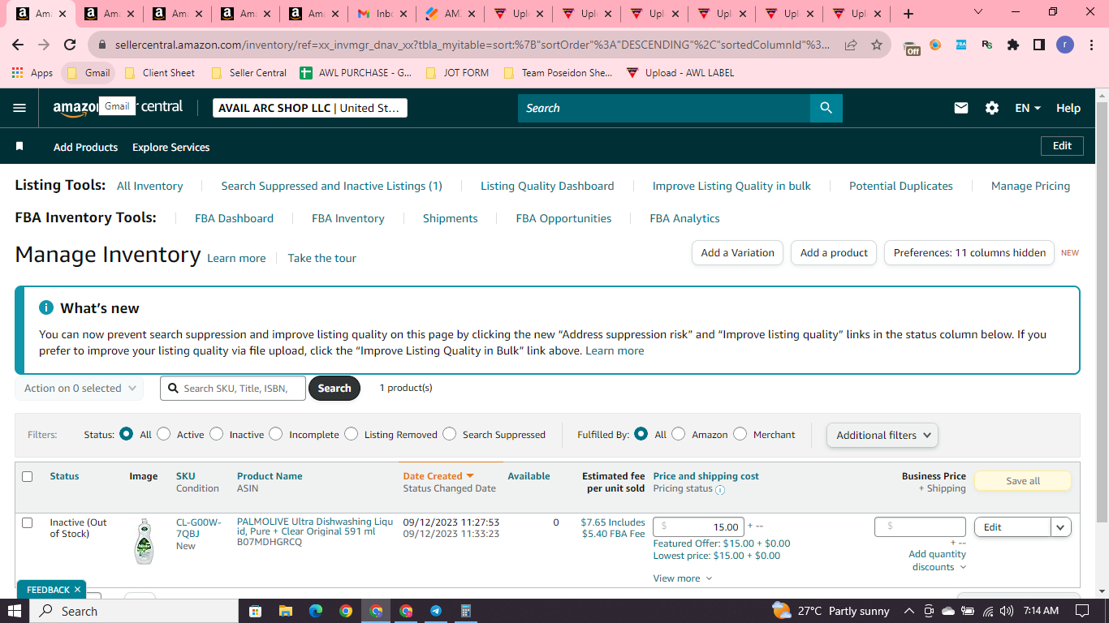Viewport: 1109px width, 623px height.
Task: Select the Active status radio button
Action: (164, 434)
